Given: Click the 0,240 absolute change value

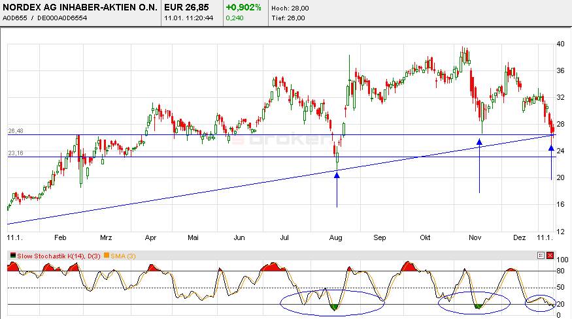Looking at the screenshot, I should point(235,18).
